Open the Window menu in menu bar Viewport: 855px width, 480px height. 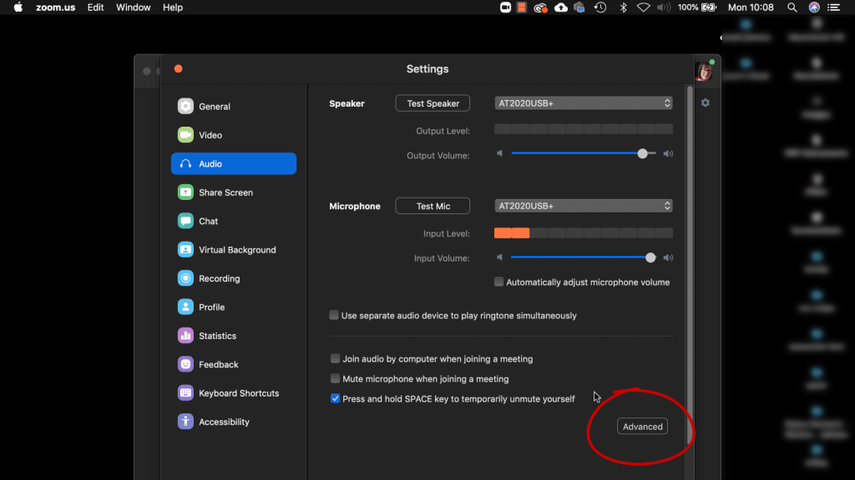(x=134, y=7)
